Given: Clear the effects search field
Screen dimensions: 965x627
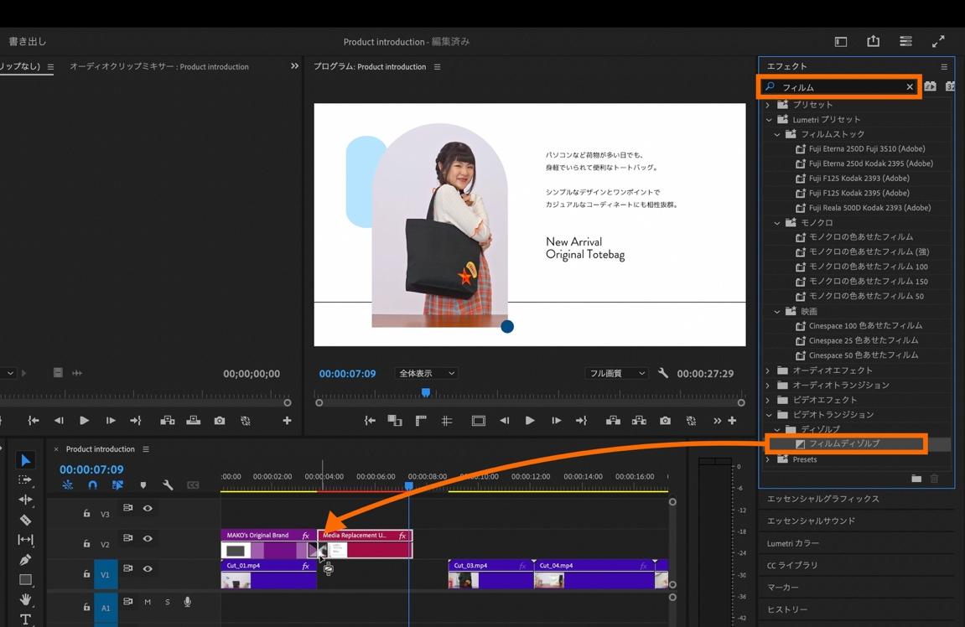Looking at the screenshot, I should (910, 87).
